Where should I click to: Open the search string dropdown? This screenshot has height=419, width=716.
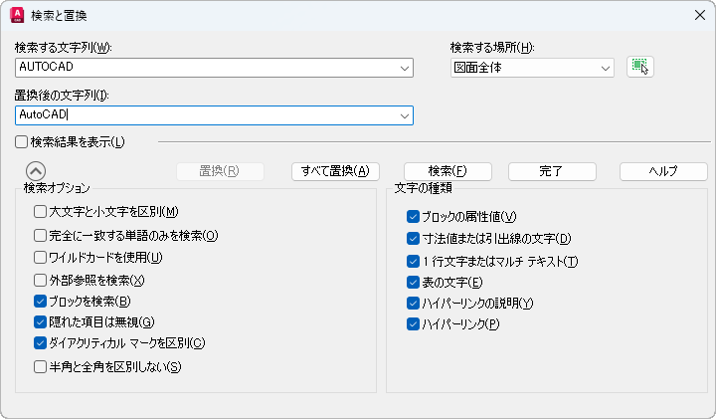[x=404, y=68]
